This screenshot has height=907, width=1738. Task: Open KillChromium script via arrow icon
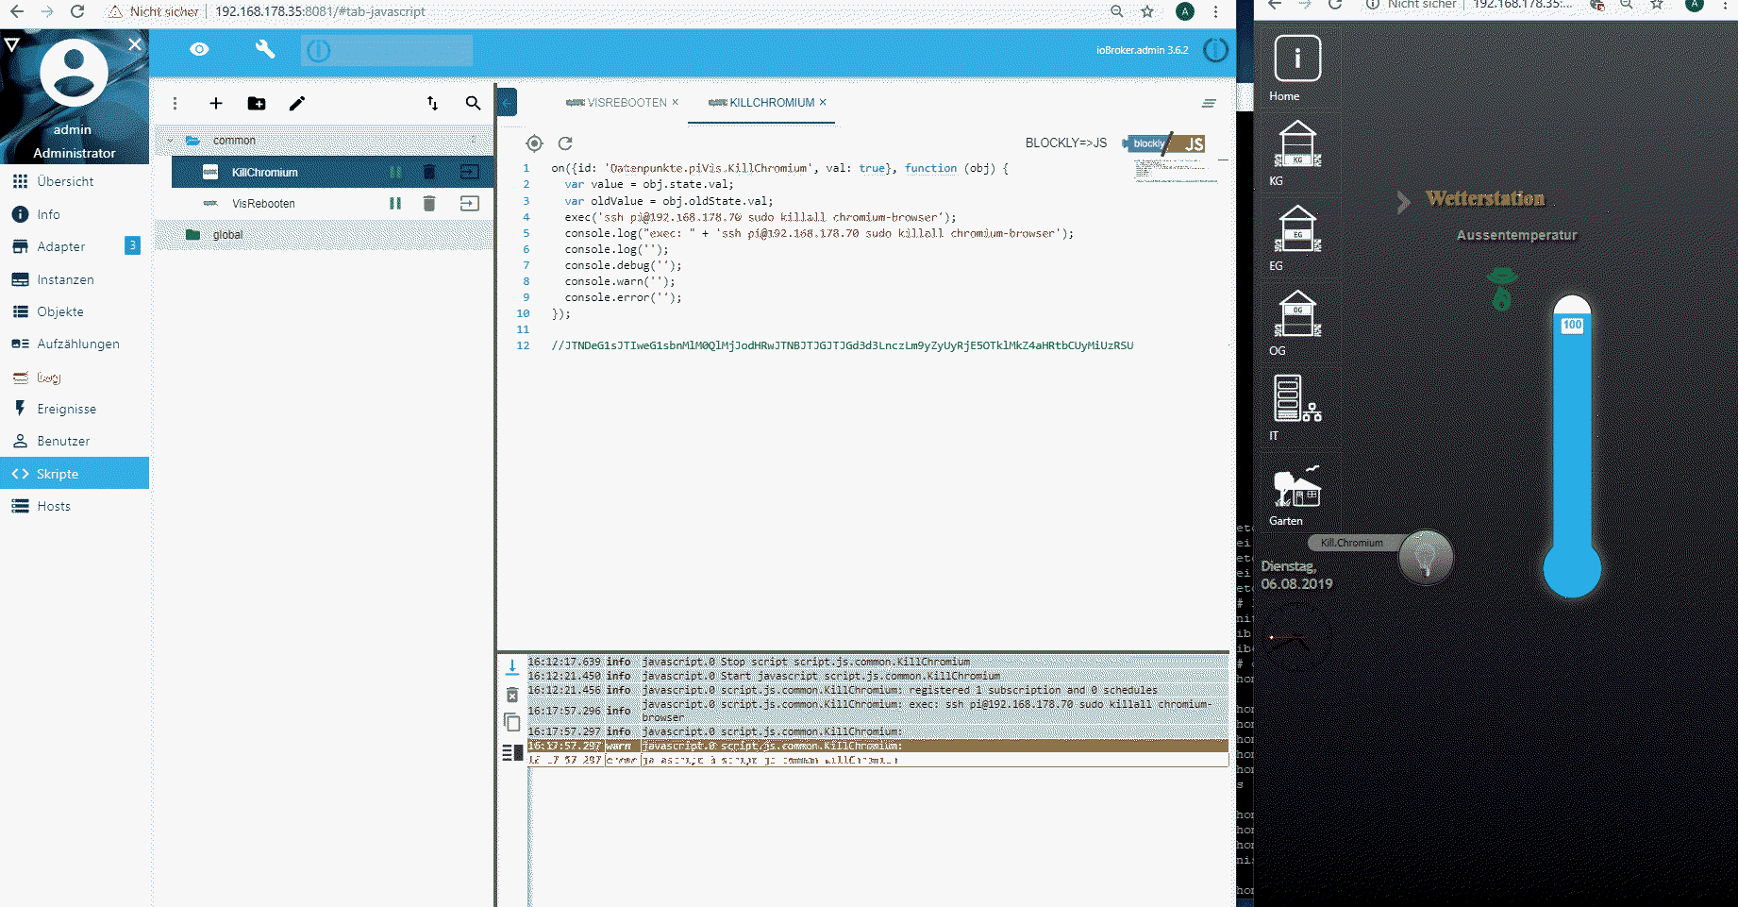(469, 172)
